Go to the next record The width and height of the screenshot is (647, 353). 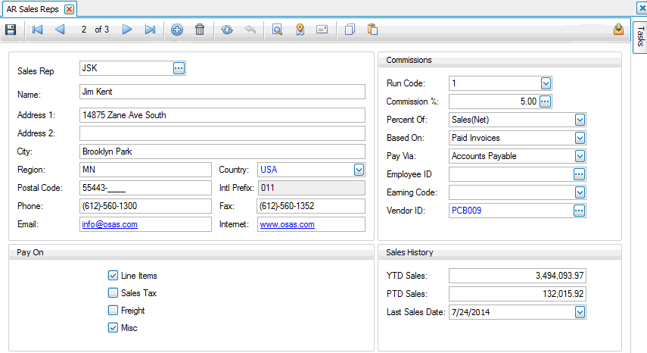pos(127,30)
